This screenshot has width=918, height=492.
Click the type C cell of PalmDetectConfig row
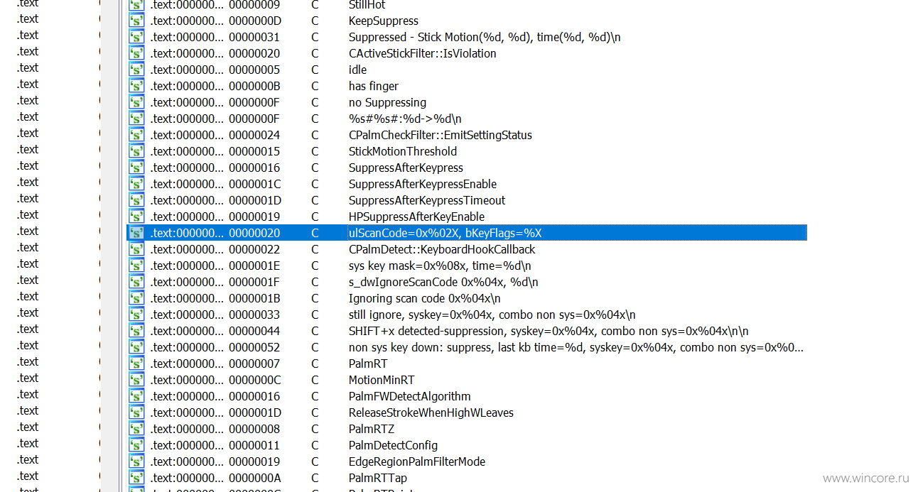click(x=315, y=445)
